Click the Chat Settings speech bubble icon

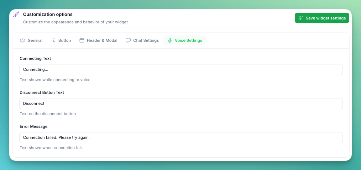(x=128, y=41)
